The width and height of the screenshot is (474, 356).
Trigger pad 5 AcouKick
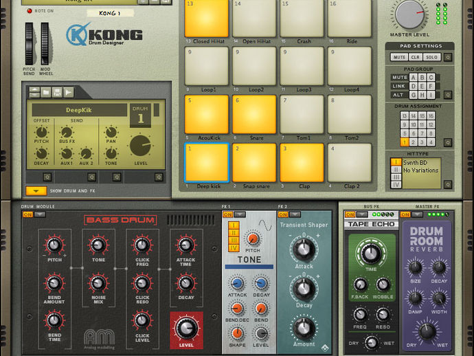(x=207, y=114)
